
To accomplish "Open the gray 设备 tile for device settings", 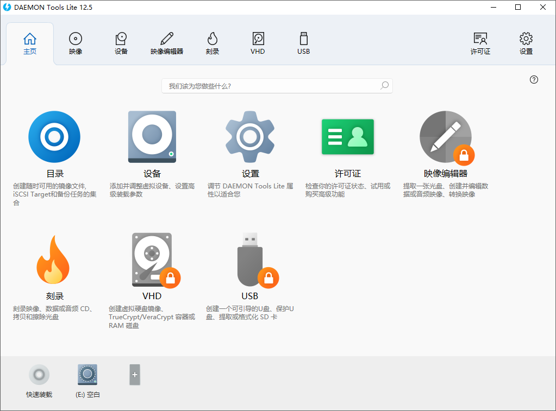I will click(x=152, y=137).
